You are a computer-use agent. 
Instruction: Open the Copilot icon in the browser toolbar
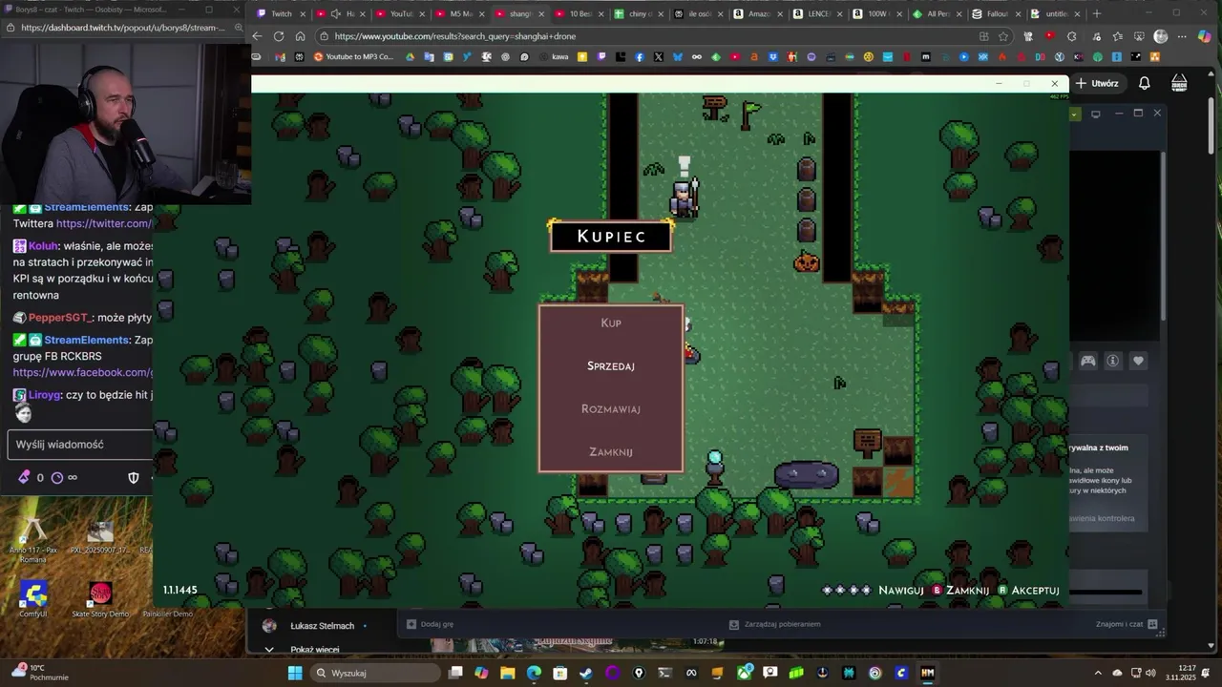pos(1204,36)
